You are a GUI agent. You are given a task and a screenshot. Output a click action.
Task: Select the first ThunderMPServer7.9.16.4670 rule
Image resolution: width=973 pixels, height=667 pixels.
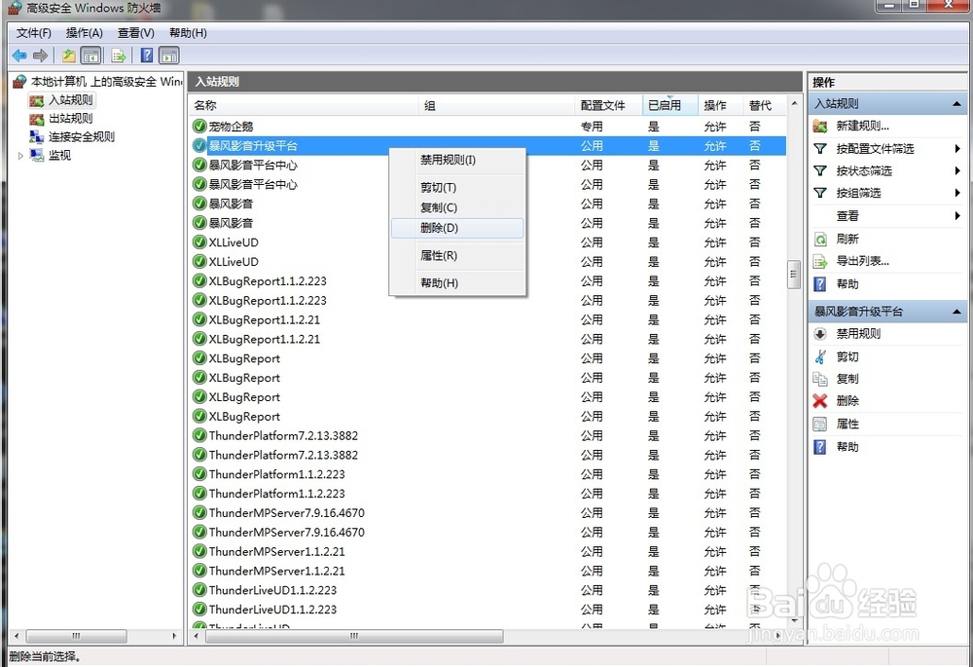click(x=487, y=513)
